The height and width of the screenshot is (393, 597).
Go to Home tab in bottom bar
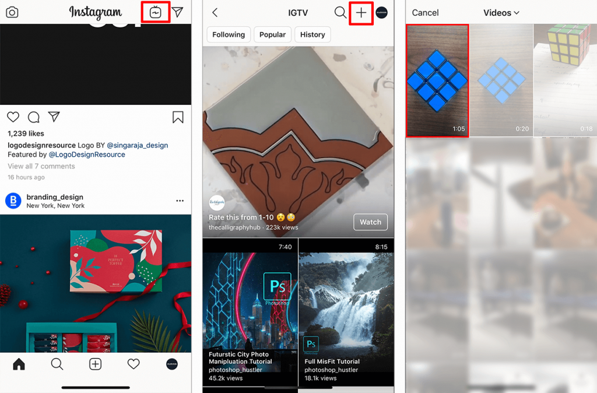pyautogui.click(x=19, y=364)
